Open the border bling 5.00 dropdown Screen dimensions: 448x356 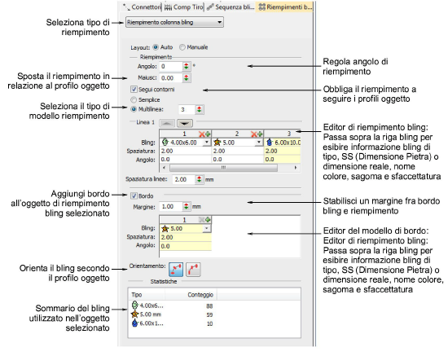207,229
